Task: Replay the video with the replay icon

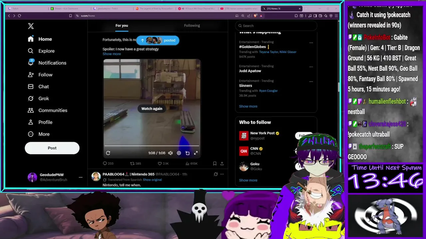Action: [108, 153]
